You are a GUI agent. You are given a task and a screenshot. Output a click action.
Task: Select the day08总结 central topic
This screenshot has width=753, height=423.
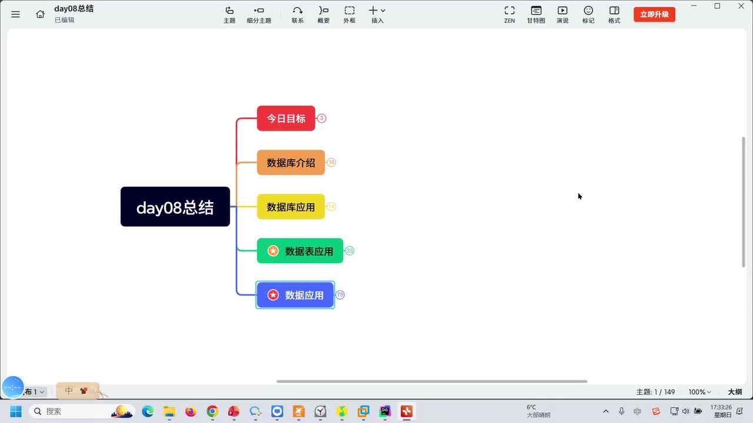[x=175, y=207]
